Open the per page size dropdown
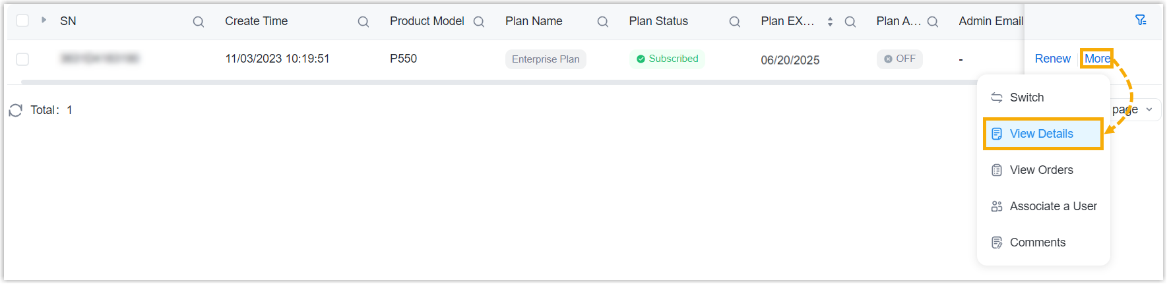 pos(1149,109)
